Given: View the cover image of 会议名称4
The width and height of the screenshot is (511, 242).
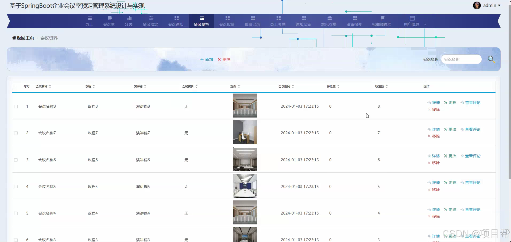Looking at the screenshot, I should (x=245, y=212).
